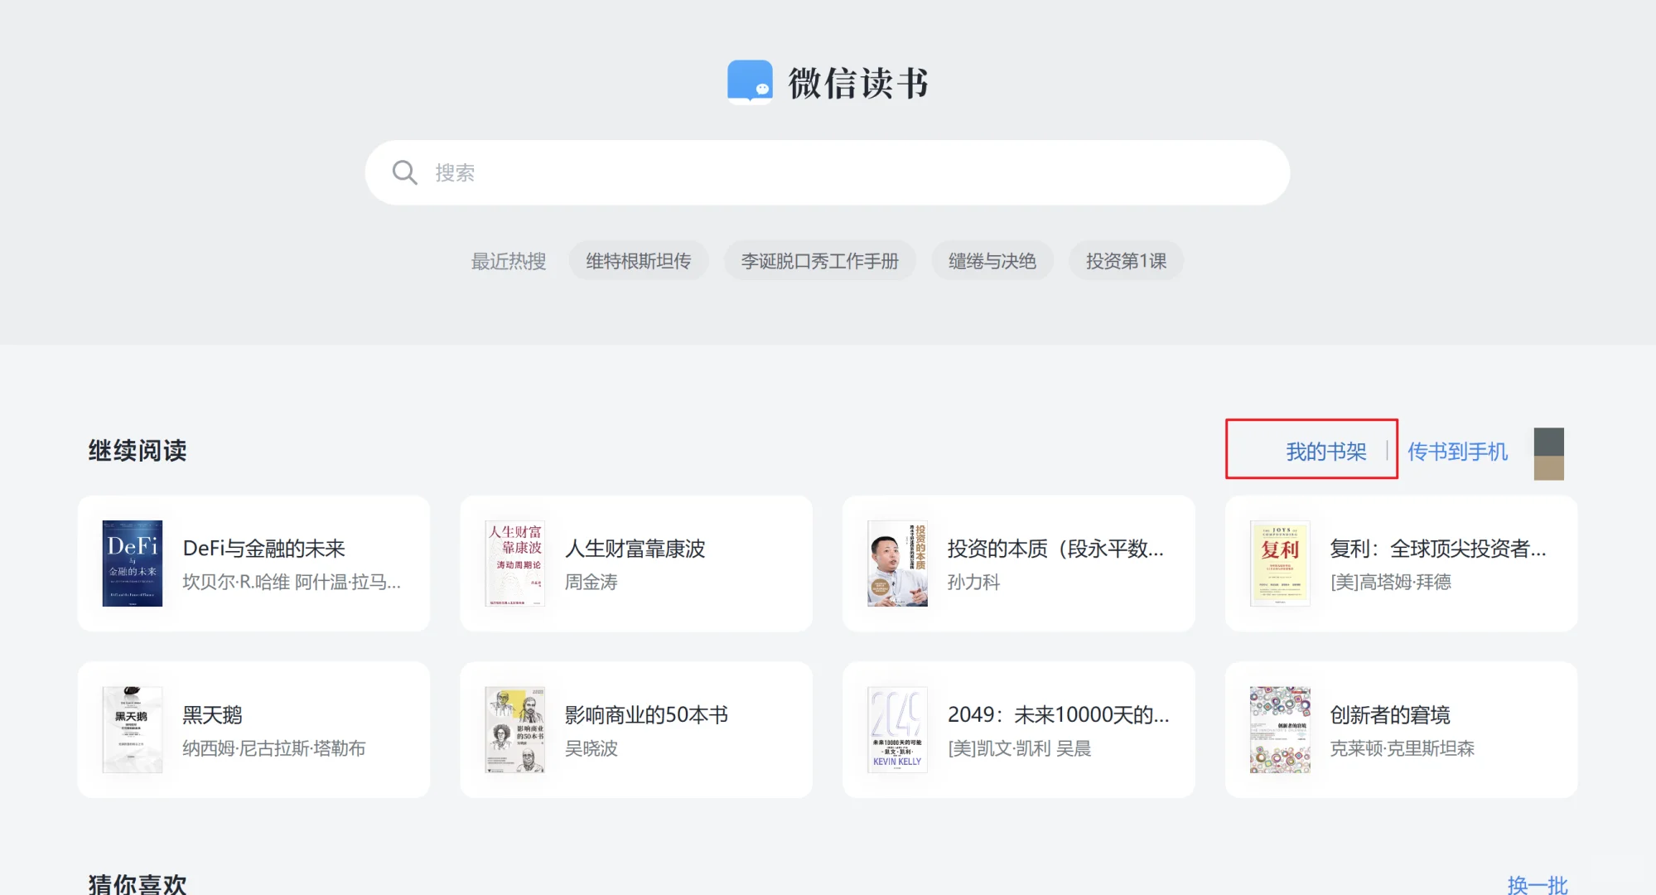
Task: Click author 坎贝尔·R.哈维 阿什温·拉马...
Action: click(292, 583)
